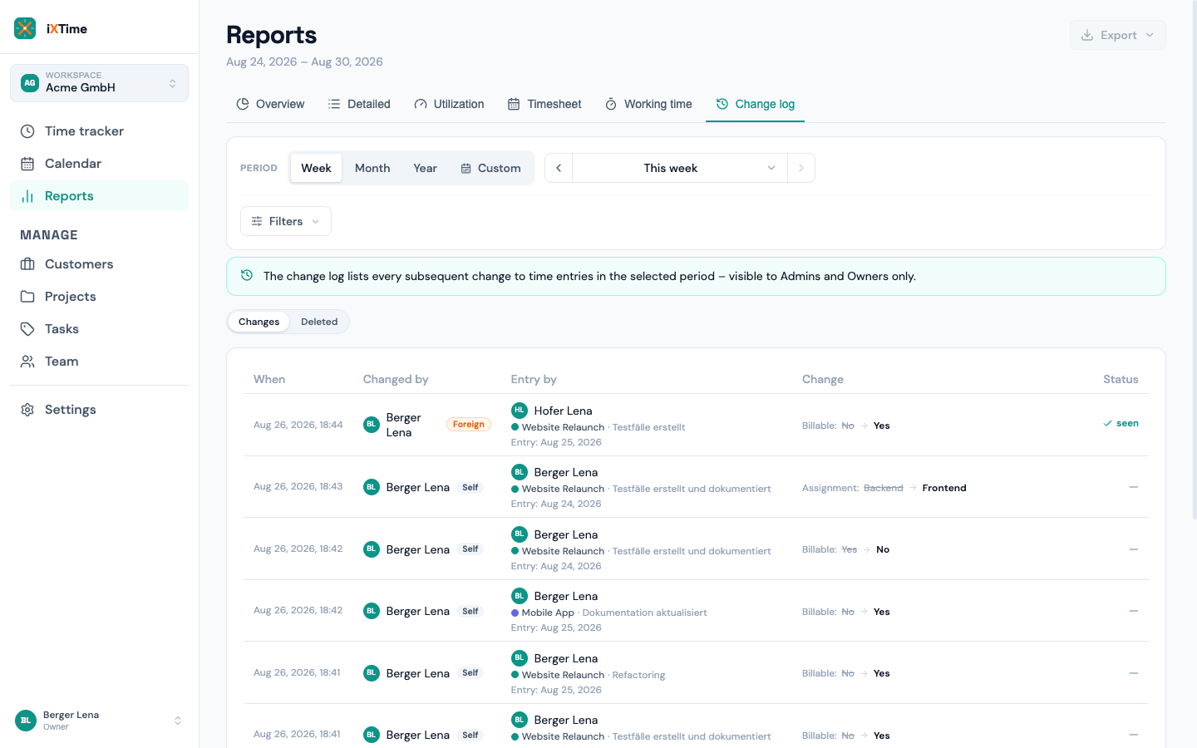Image resolution: width=1197 pixels, height=748 pixels.
Task: Click 'Aug 26, 2026, 18:43' timestamp
Action: 298,486
